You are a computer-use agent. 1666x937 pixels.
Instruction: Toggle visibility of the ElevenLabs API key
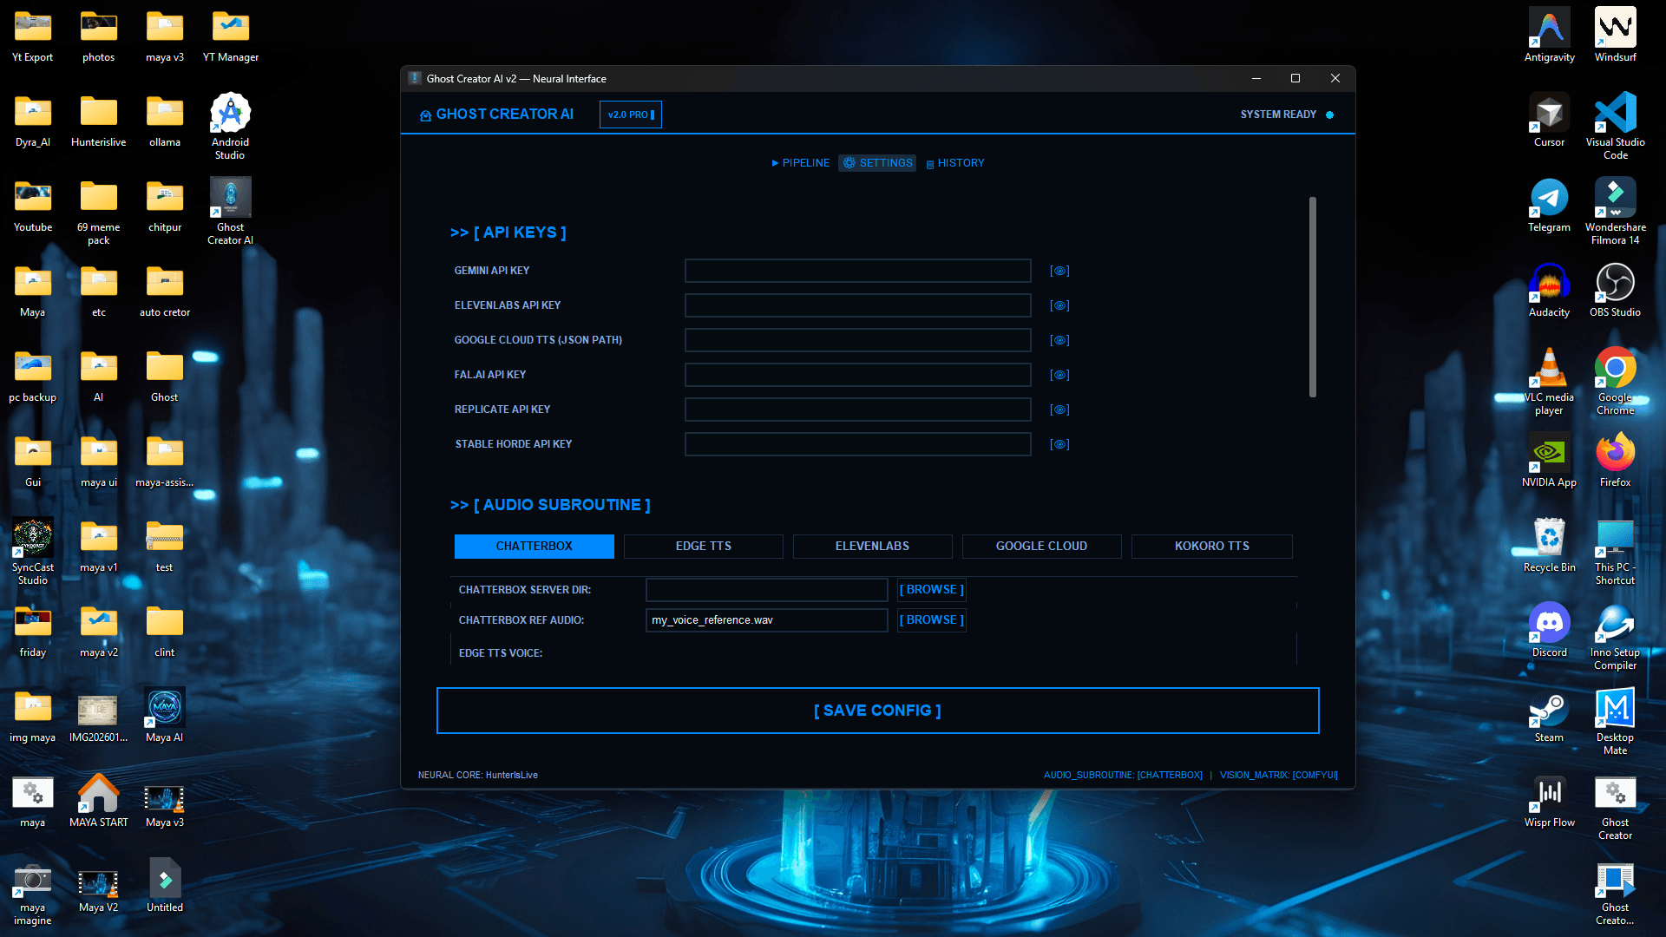(x=1059, y=305)
